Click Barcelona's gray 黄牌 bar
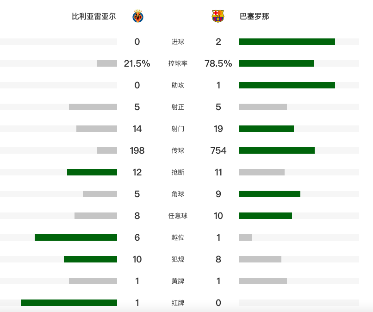 (262, 281)
